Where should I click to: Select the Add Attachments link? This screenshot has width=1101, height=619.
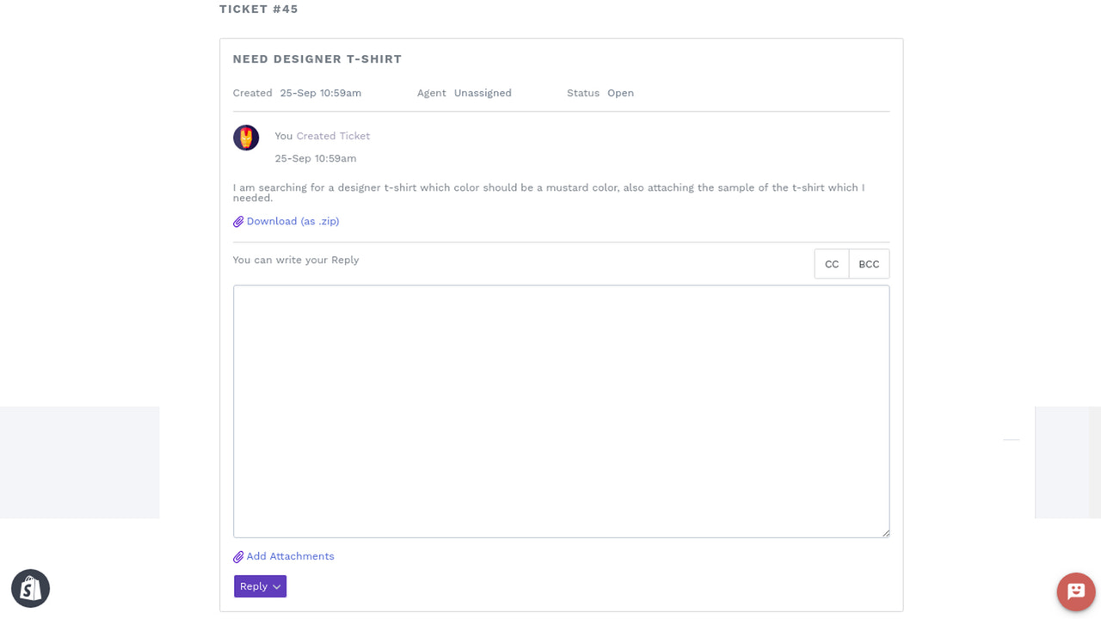(x=290, y=556)
